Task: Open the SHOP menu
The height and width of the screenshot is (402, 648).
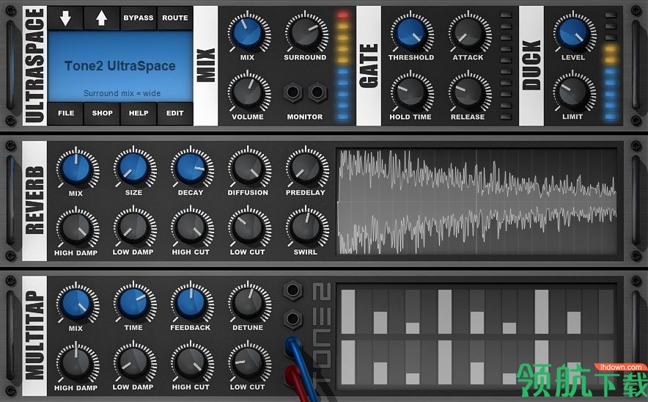Action: click(x=102, y=113)
